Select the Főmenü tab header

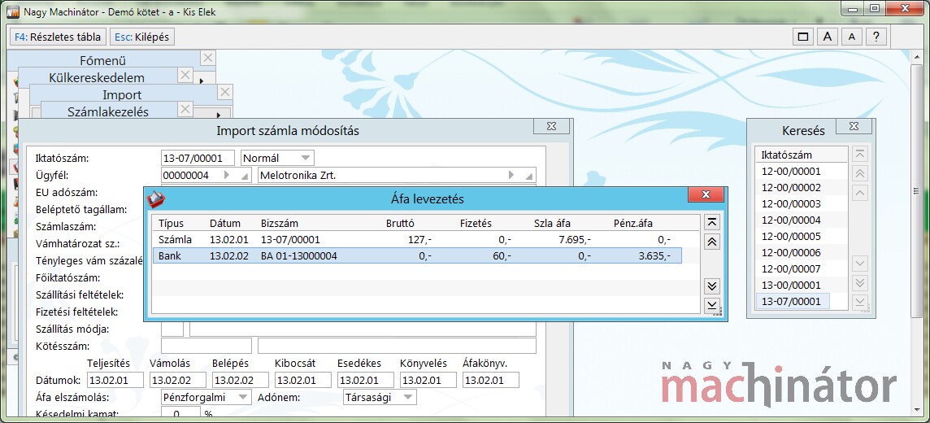click(102, 60)
